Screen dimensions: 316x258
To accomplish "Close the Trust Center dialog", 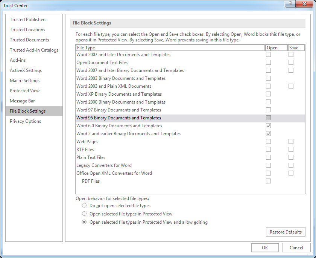I will (x=304, y=4).
